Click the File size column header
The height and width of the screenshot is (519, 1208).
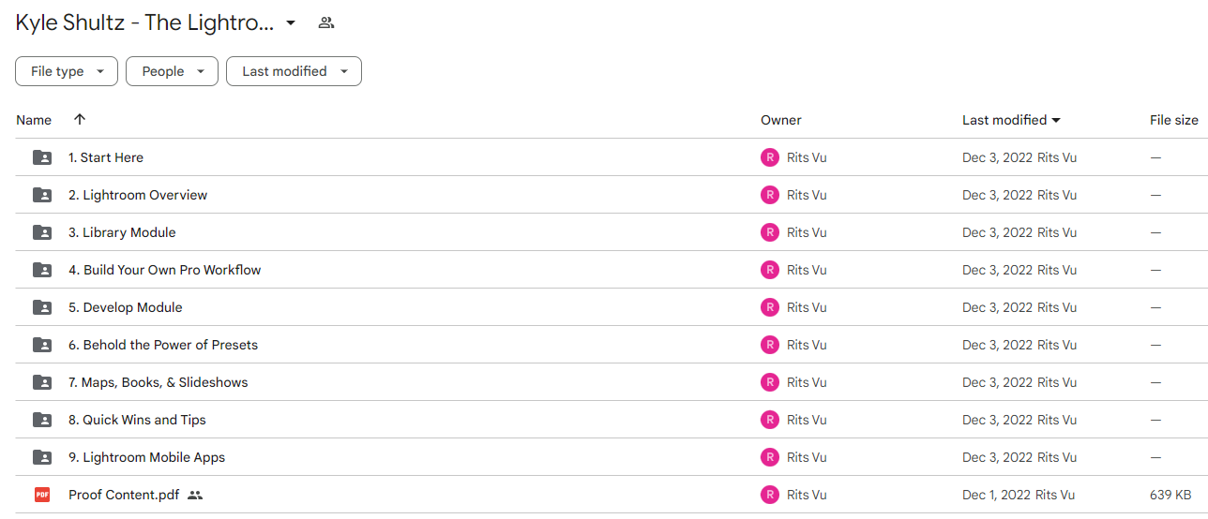tap(1174, 120)
